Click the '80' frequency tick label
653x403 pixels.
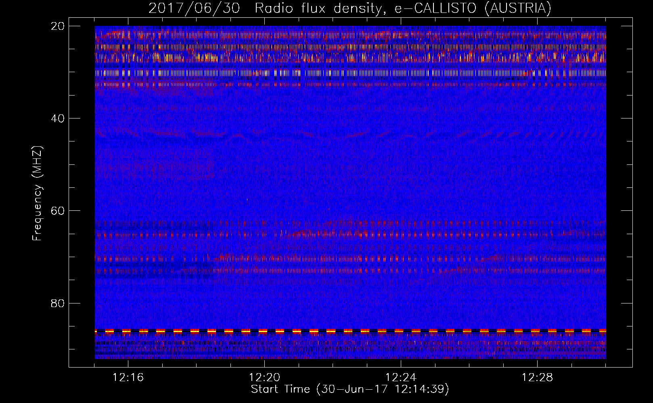click(x=58, y=303)
